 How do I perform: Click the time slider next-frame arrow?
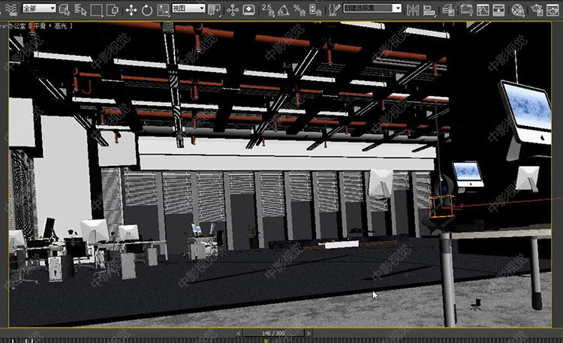(309, 332)
